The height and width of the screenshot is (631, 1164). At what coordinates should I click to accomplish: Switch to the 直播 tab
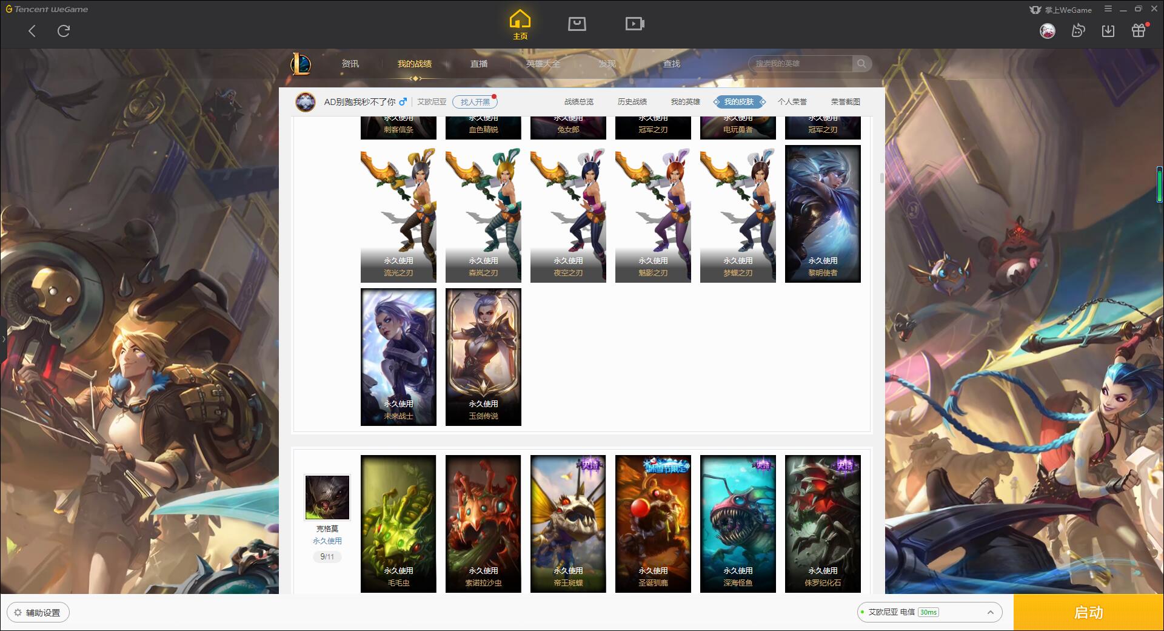(479, 64)
